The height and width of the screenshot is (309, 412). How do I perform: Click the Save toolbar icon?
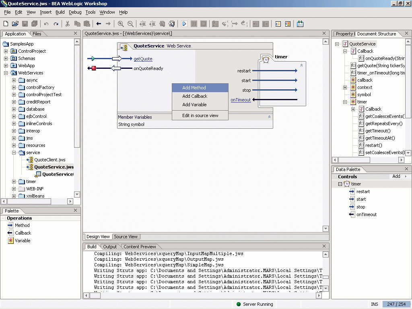pos(25,24)
